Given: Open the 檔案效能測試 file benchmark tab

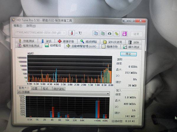Looking at the screenshot, I should [29, 46].
